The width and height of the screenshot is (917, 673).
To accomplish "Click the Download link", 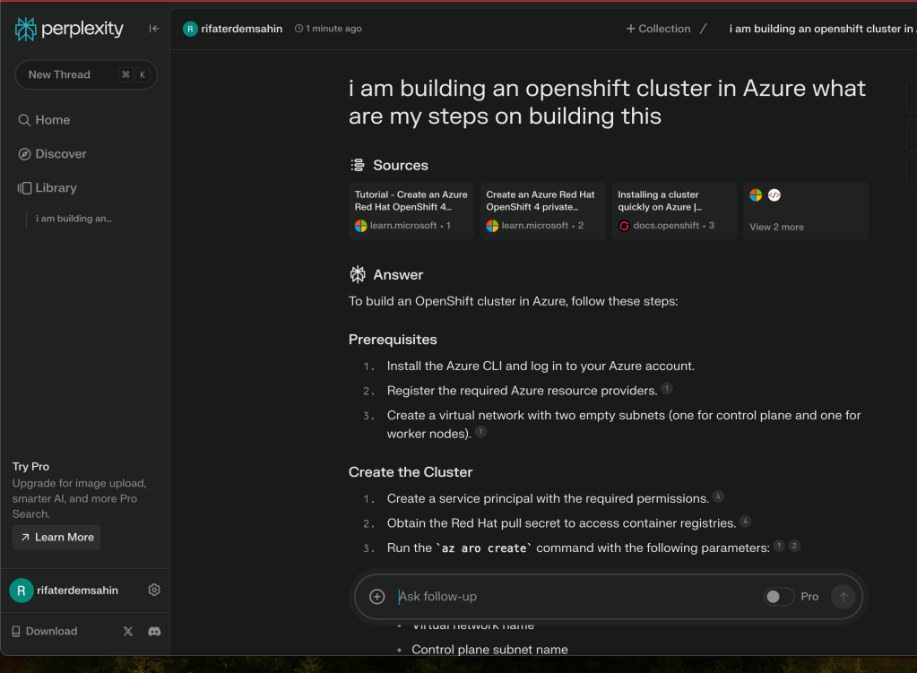I will (x=45, y=631).
